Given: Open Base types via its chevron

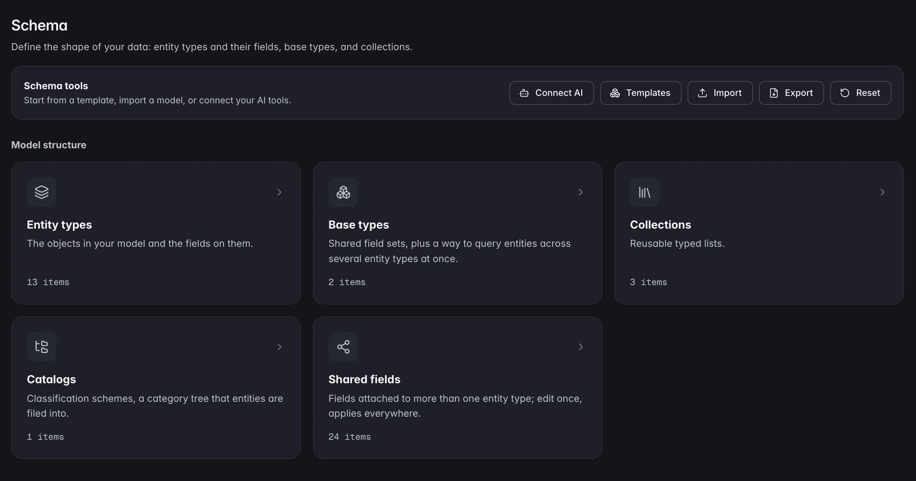Looking at the screenshot, I should [581, 192].
